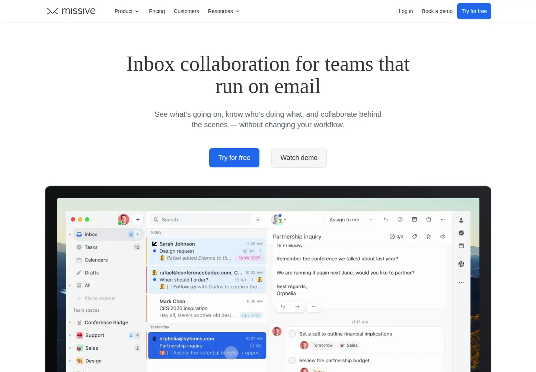Screen dimensions: 536x372
Task: Click the Book a demo link
Action: [437, 11]
